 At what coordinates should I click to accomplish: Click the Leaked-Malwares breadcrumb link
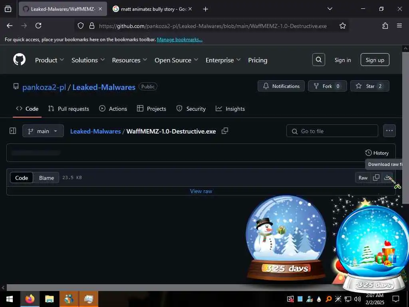point(95,131)
